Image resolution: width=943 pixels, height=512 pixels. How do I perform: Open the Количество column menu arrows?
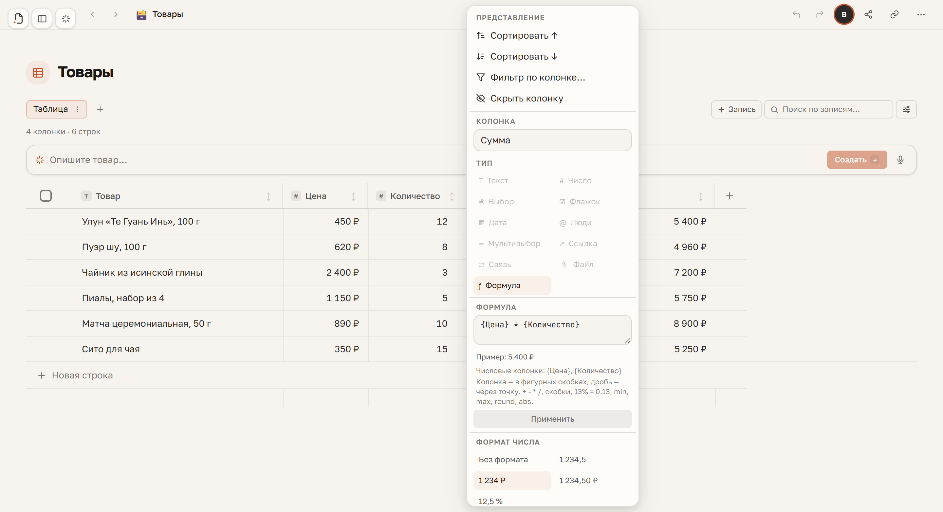click(452, 196)
